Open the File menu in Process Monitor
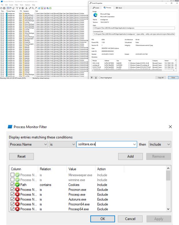Image resolution: width=179 pixels, height=225 pixels. (2, 5)
